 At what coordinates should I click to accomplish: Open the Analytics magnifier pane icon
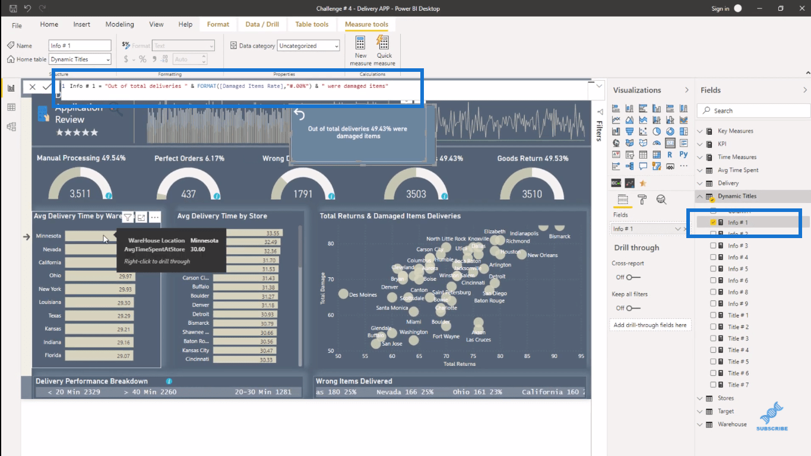pos(661,199)
